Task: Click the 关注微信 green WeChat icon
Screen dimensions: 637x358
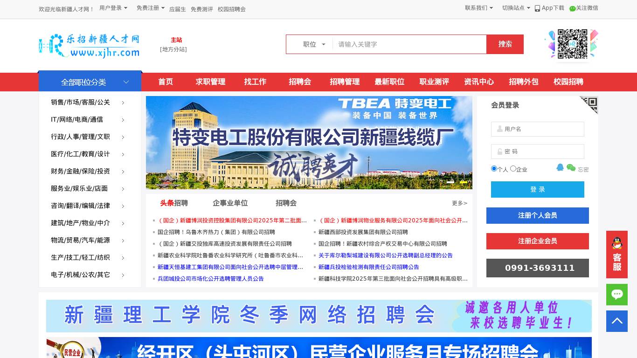Action: pos(573,8)
